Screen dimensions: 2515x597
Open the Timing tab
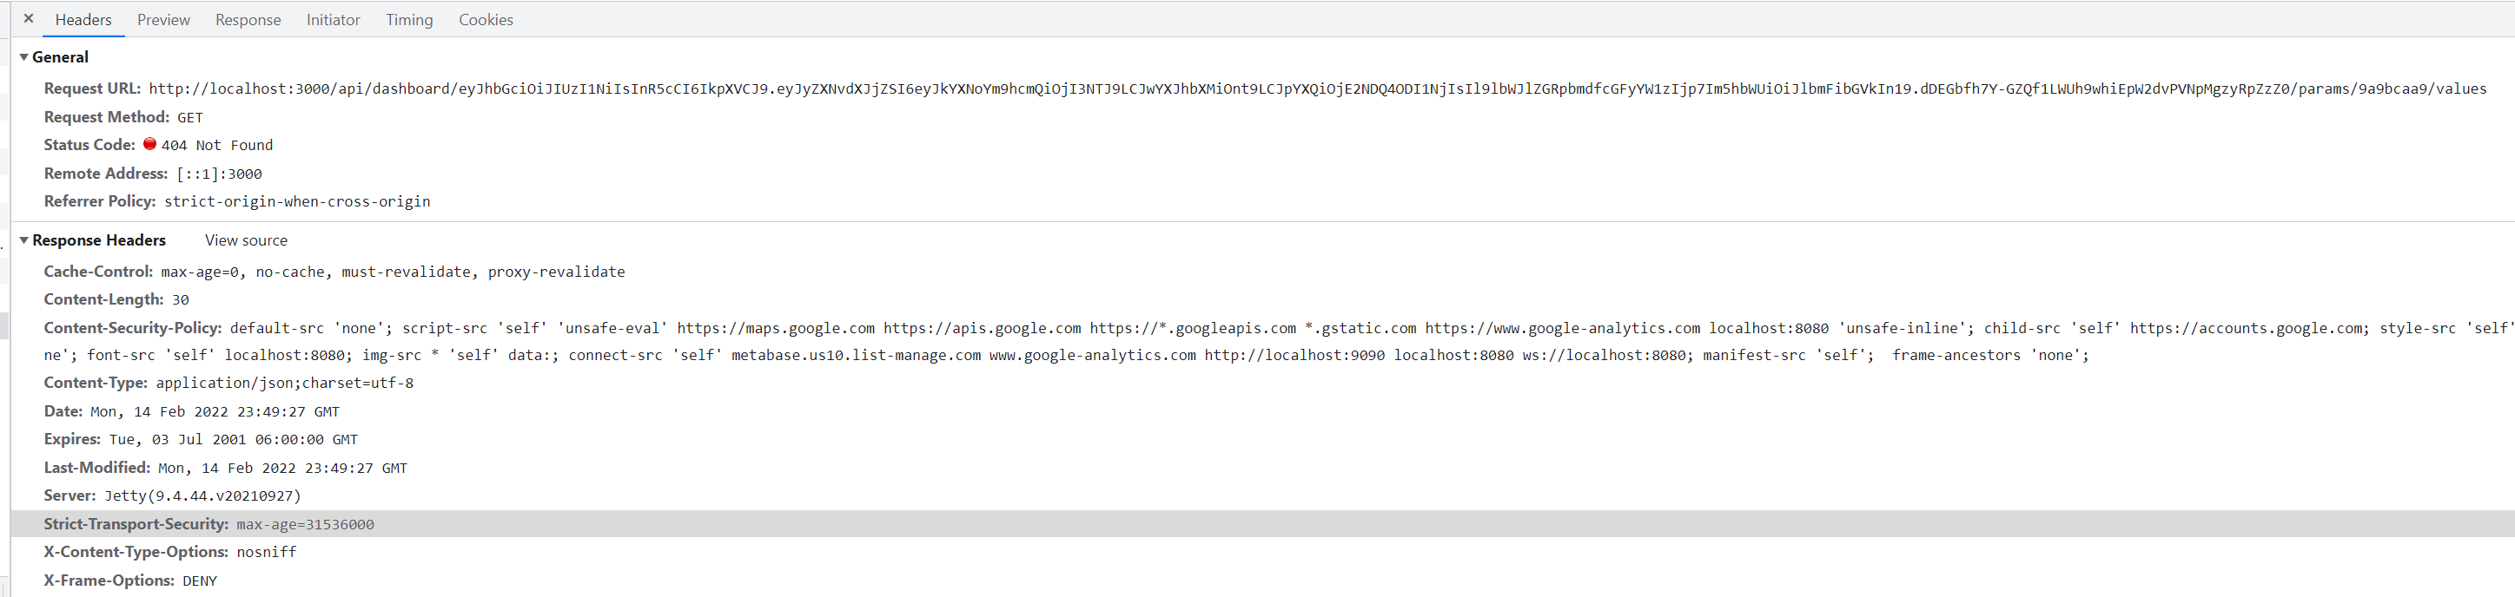(408, 19)
